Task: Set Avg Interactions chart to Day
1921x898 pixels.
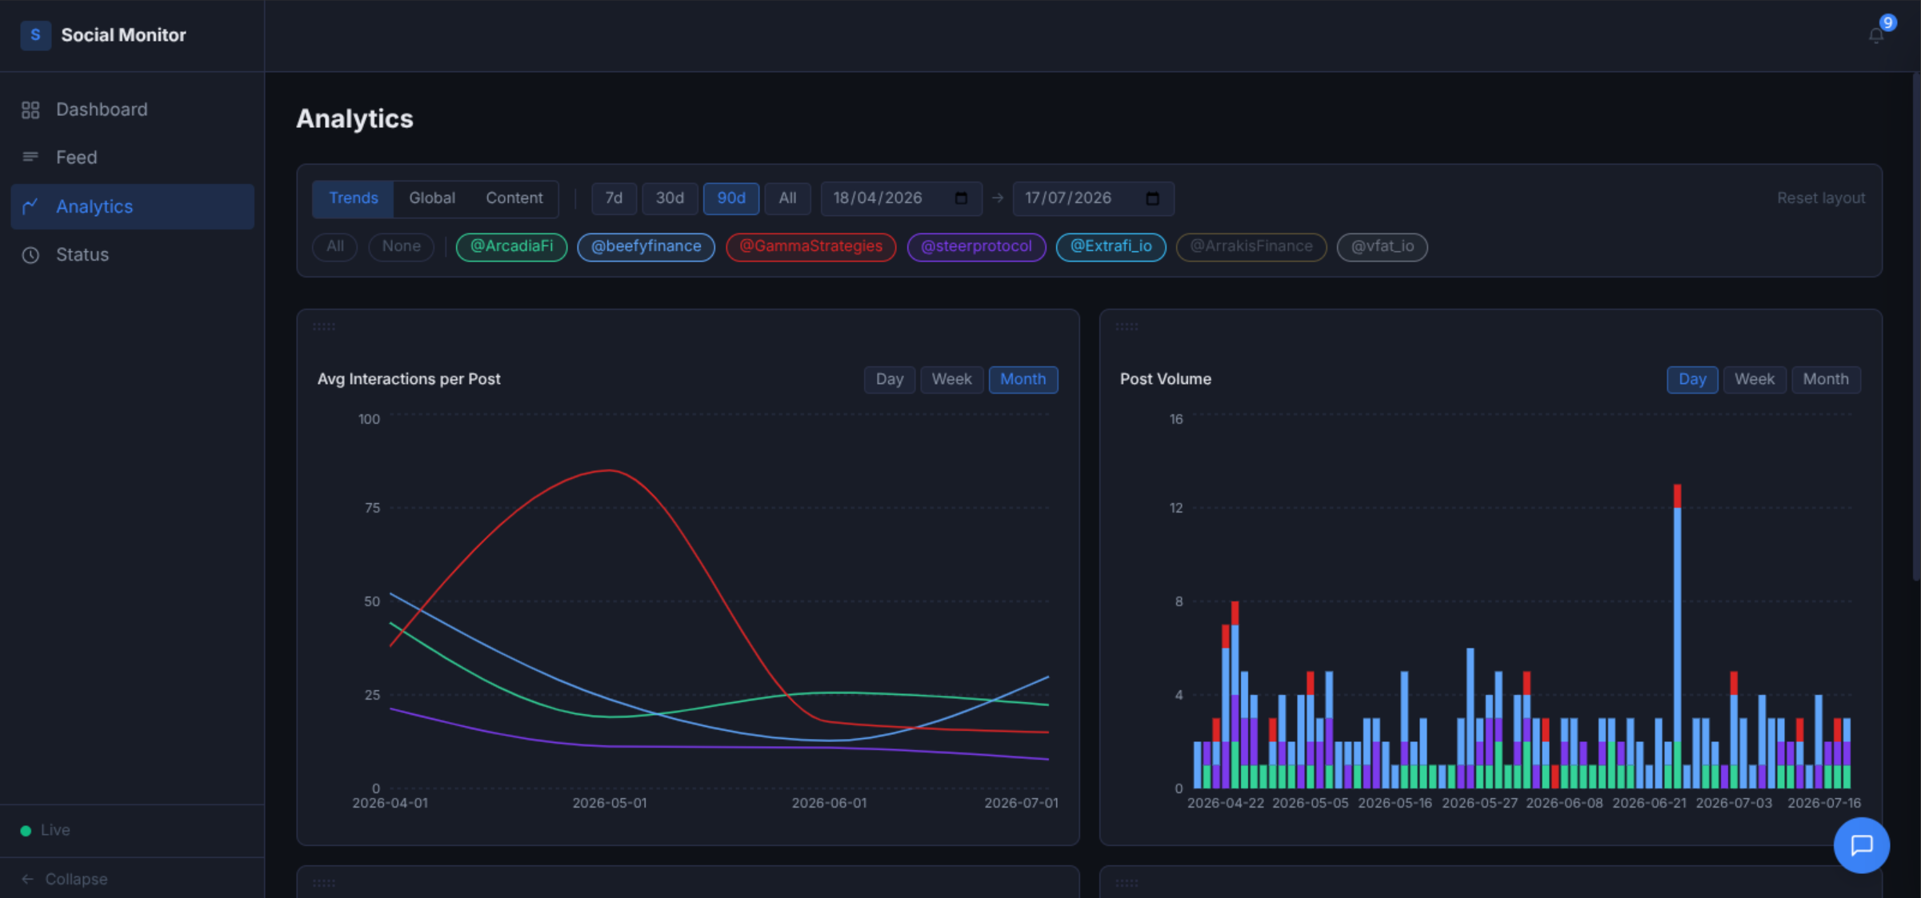Action: pos(889,379)
